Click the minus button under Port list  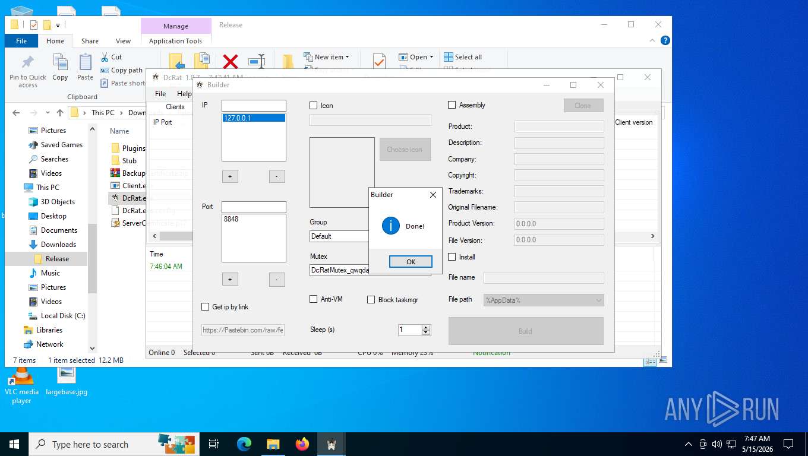277,280
